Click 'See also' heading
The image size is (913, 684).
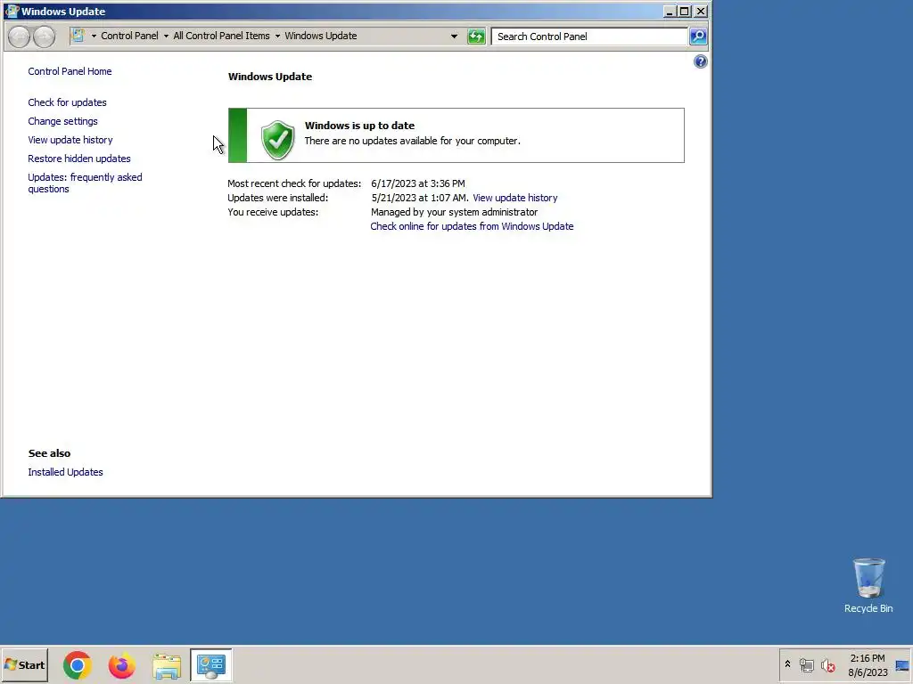coord(50,453)
